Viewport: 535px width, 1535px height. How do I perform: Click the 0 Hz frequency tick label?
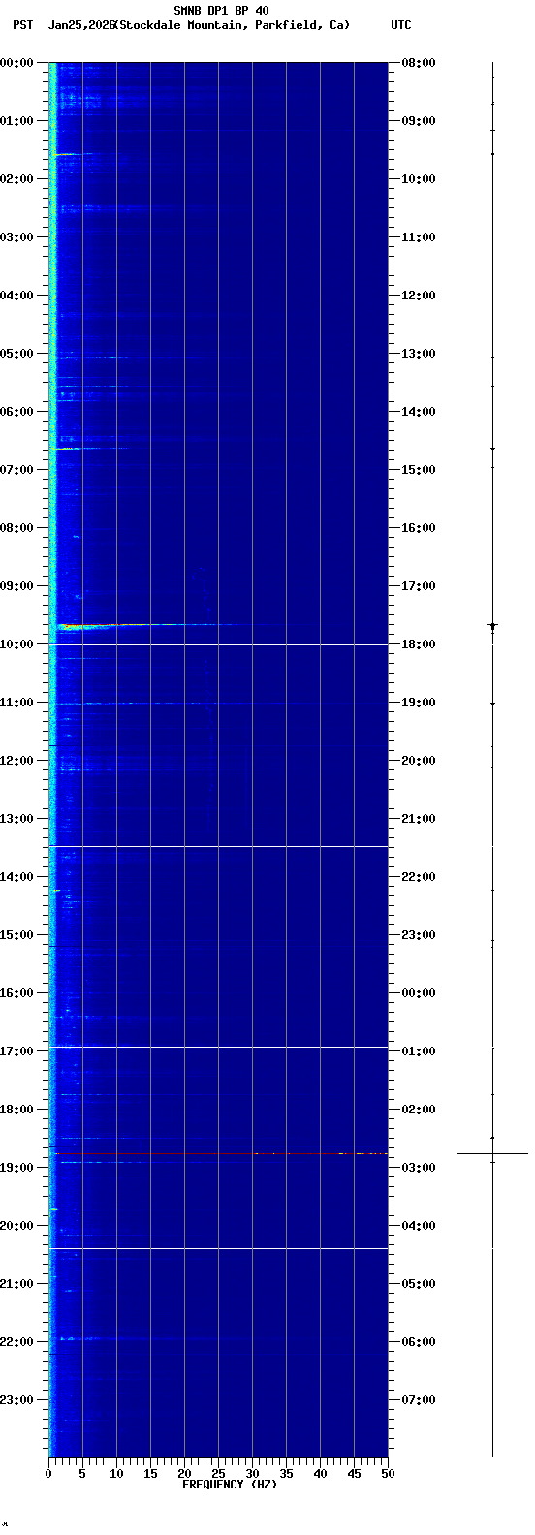point(48,1474)
